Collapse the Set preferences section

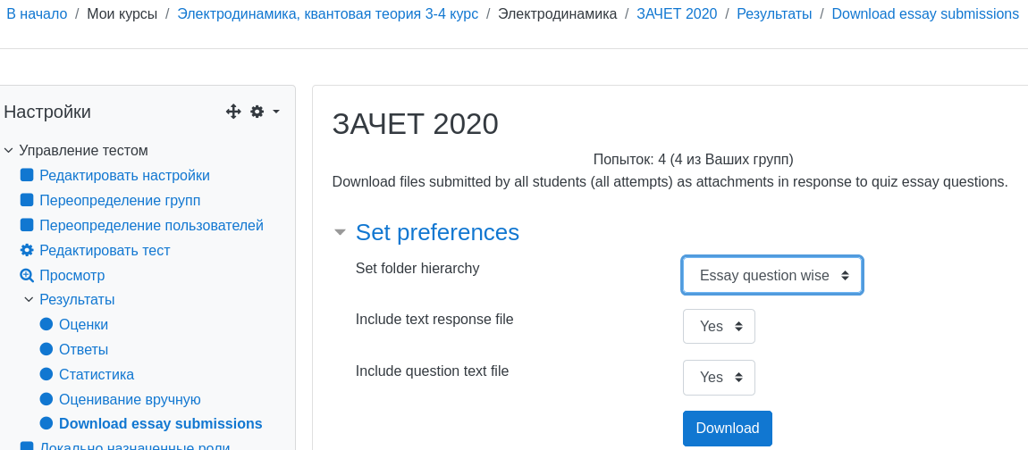coord(340,232)
